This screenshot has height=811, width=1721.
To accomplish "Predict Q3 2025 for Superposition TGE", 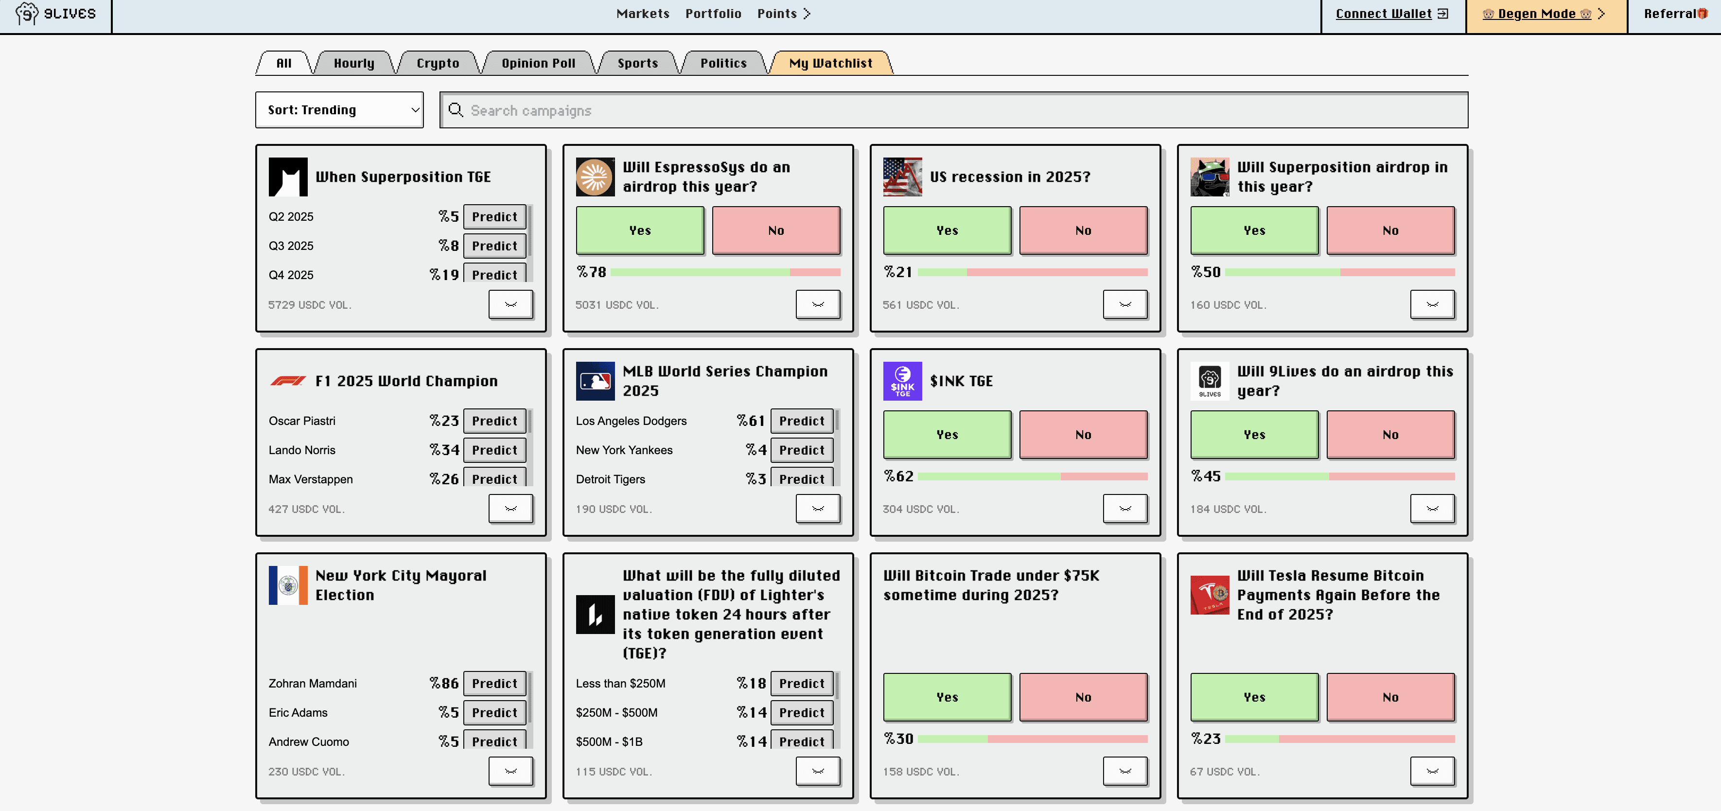I will [x=494, y=246].
